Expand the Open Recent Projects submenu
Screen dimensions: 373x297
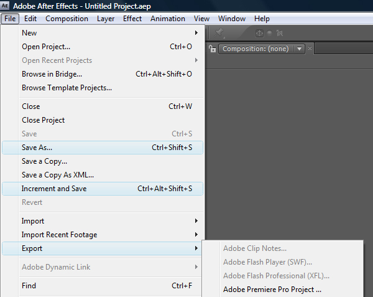pyautogui.click(x=103, y=60)
